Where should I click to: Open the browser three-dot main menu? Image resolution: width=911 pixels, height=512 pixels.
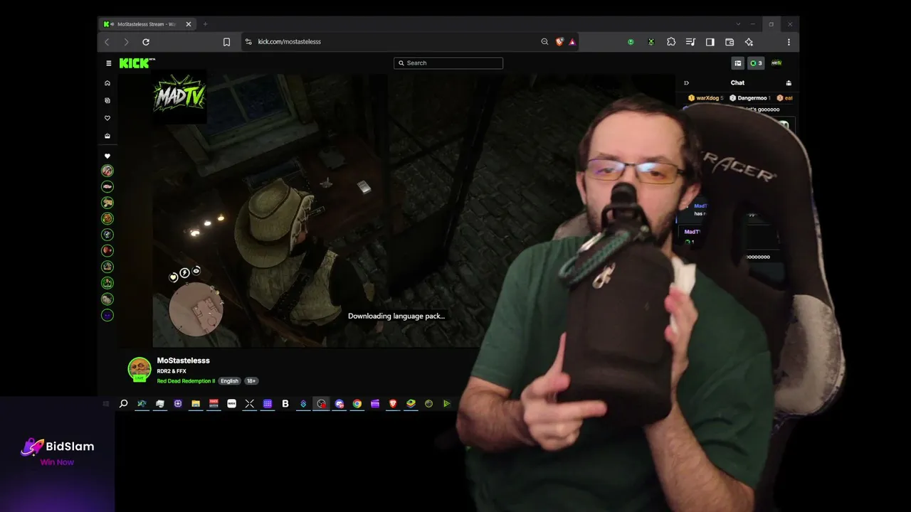pos(789,42)
